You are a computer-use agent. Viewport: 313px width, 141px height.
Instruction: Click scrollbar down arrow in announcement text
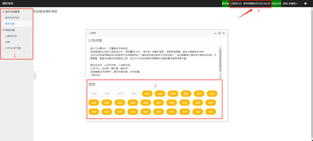220,74
